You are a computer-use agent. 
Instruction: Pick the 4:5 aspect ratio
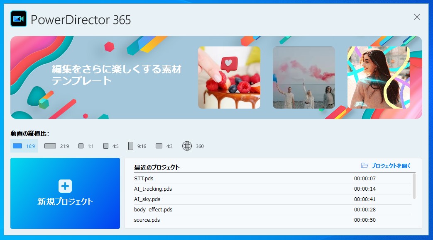coord(111,146)
